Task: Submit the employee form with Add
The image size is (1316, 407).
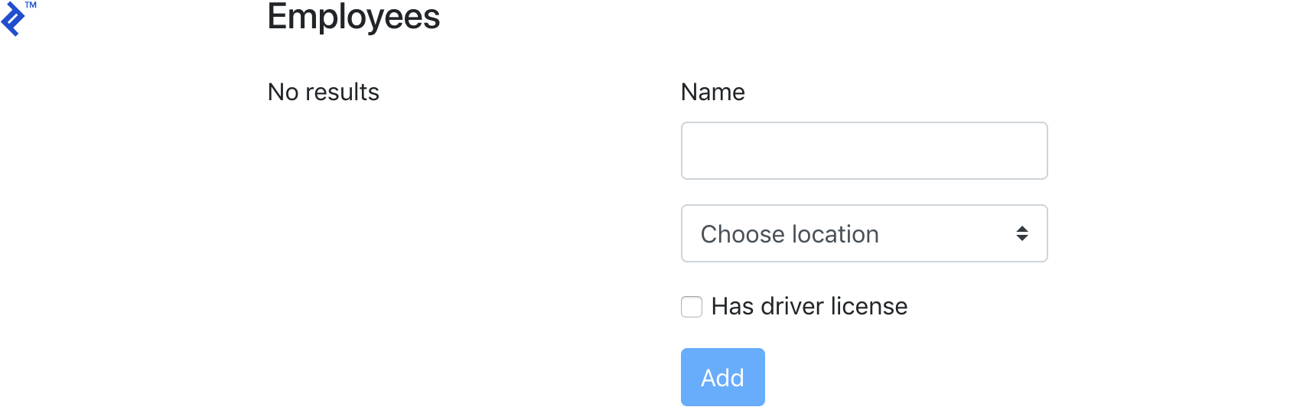Action: 722,377
